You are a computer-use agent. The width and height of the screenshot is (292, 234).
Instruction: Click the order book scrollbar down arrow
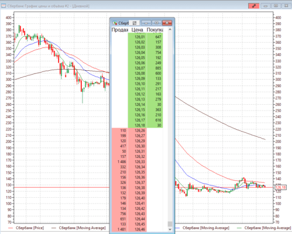pyautogui.click(x=170, y=229)
